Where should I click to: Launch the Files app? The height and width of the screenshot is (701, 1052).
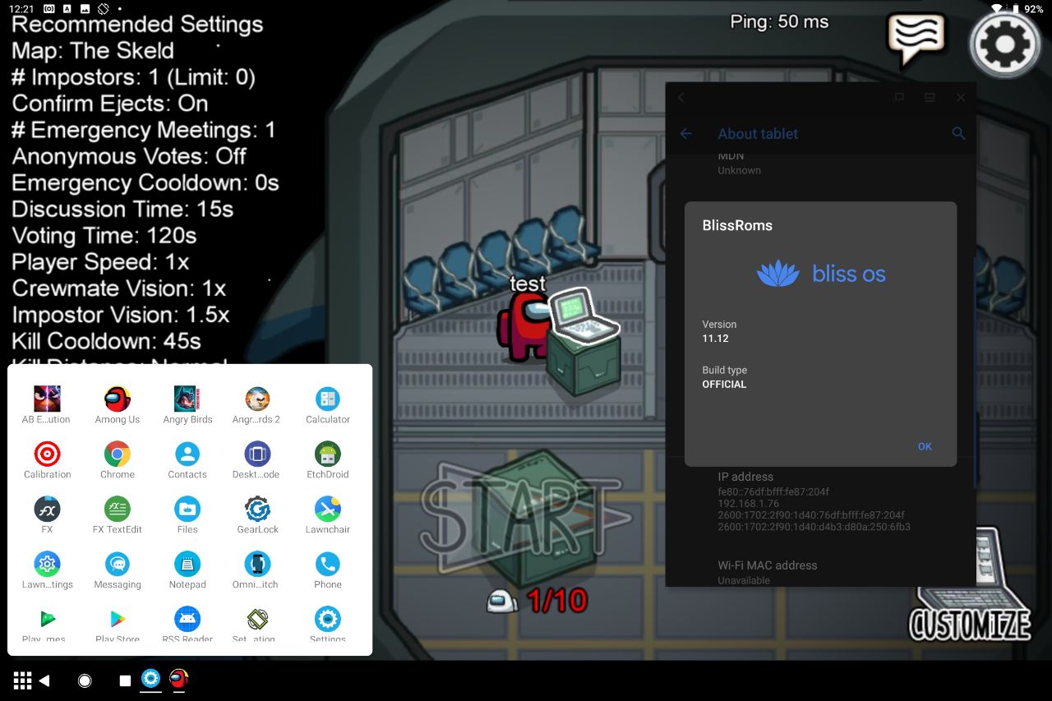coord(187,515)
